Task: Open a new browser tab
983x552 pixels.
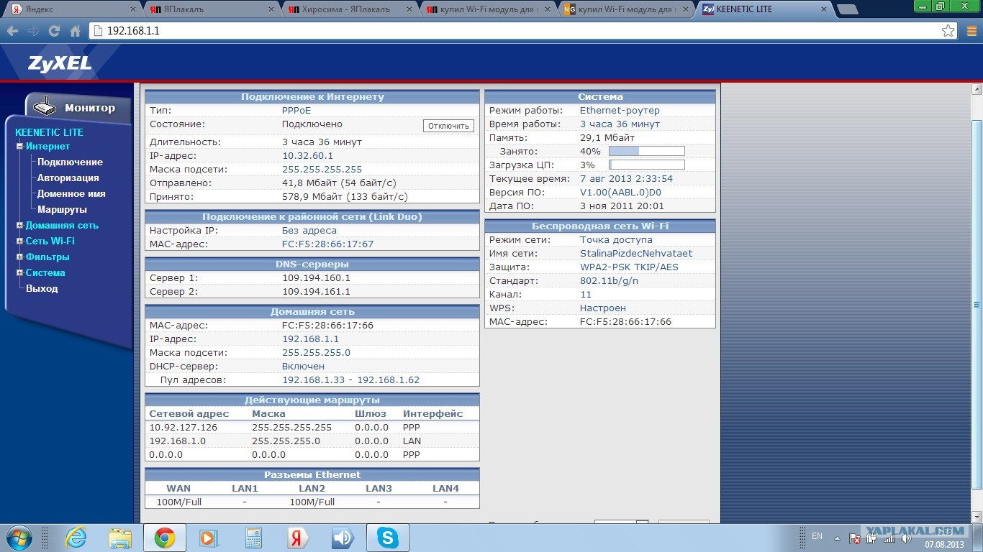Action: (x=848, y=9)
